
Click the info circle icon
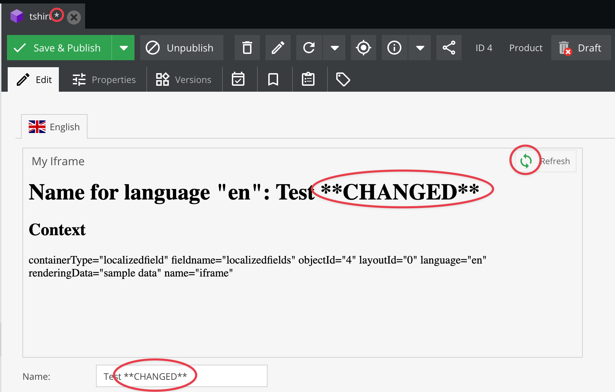[394, 48]
